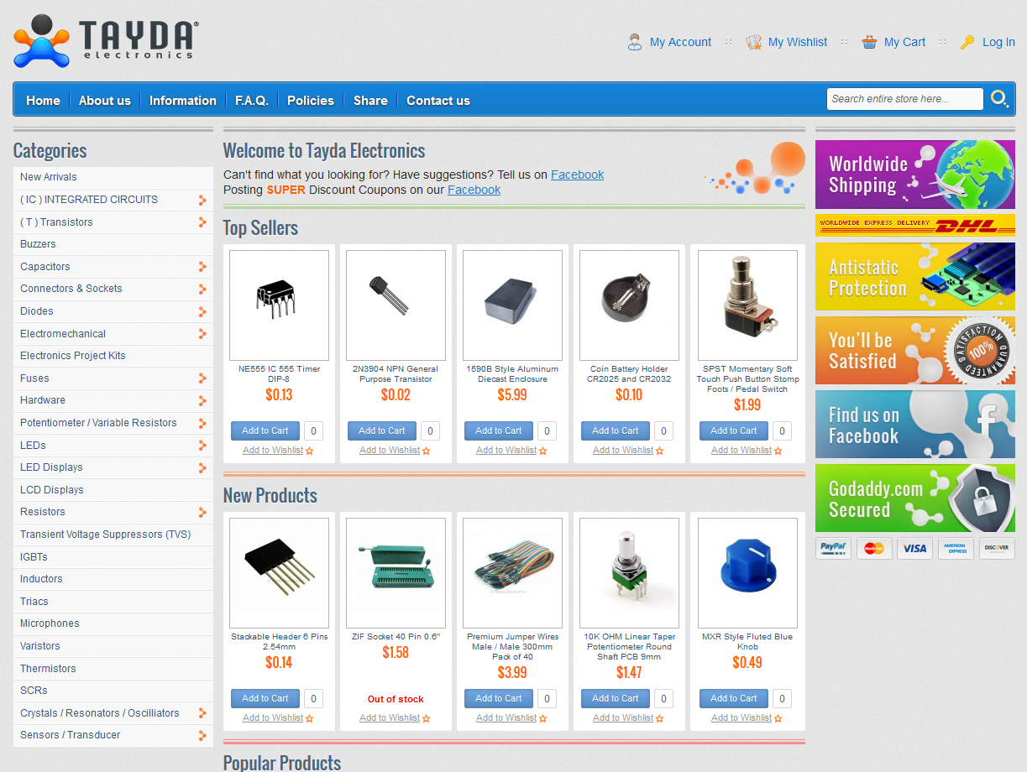Viewport: 1027px width, 772px height.
Task: Open the Information menu item
Action: (x=183, y=101)
